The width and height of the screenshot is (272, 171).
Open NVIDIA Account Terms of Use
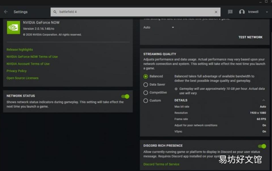tap(28, 64)
